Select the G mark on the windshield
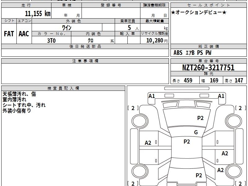This screenshot has height=186, width=248. [196, 132]
